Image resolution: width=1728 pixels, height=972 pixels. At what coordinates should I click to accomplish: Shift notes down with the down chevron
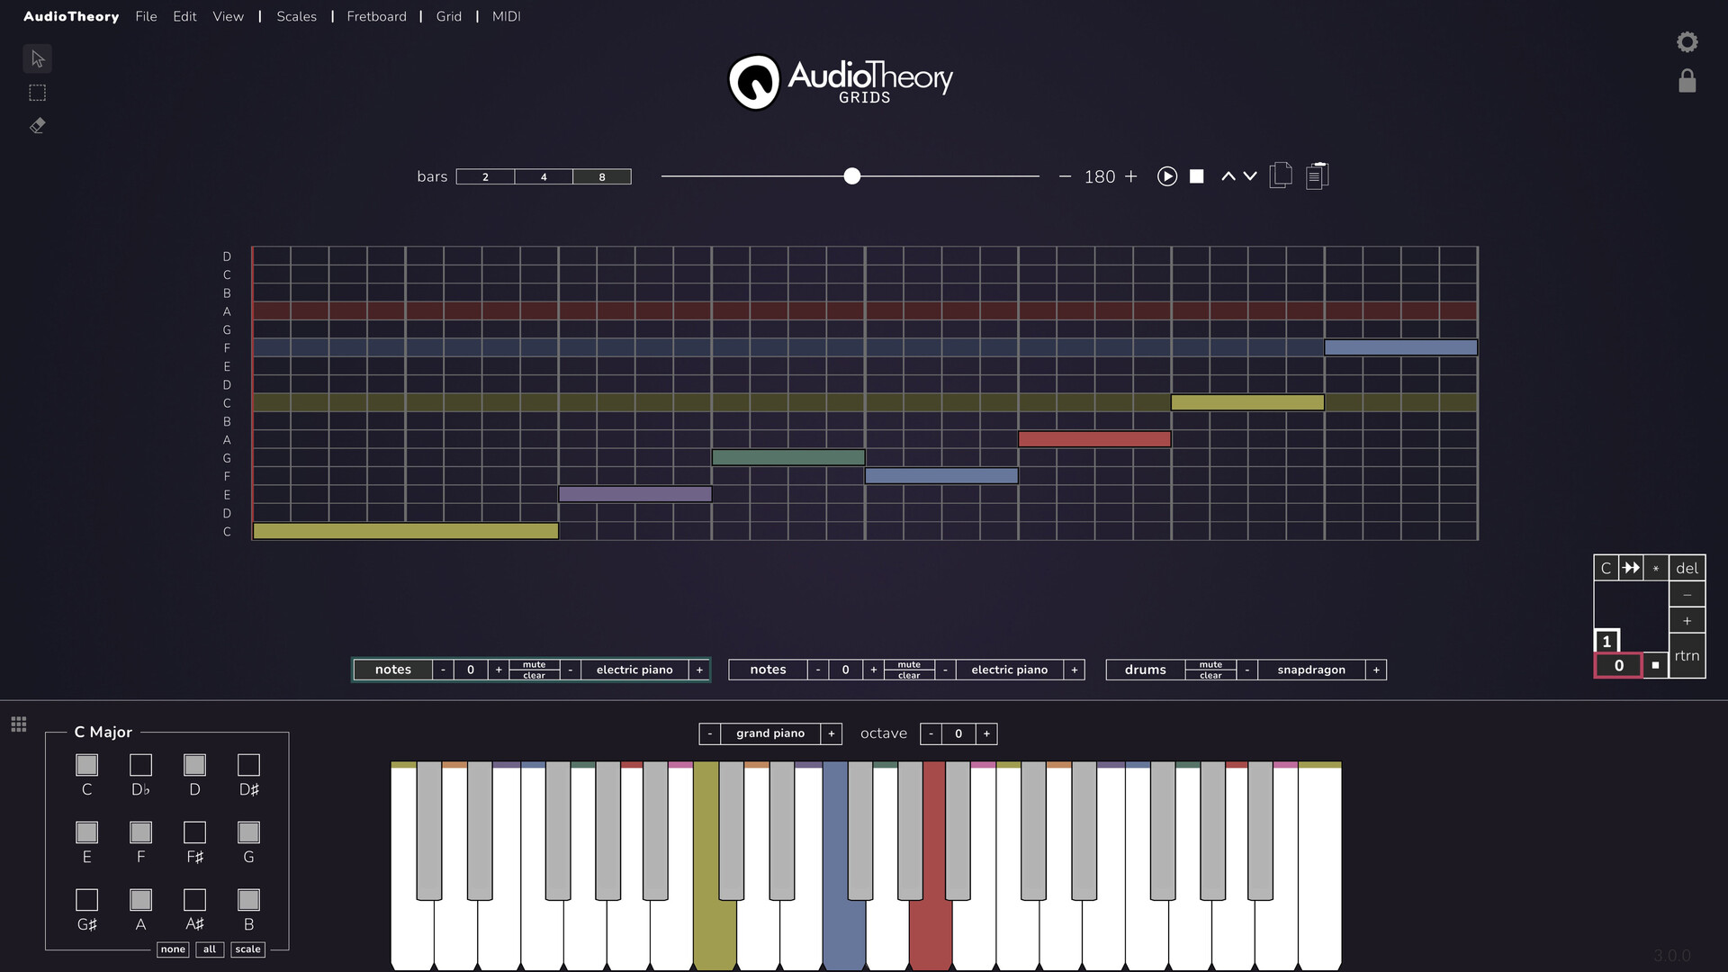[x=1250, y=176]
